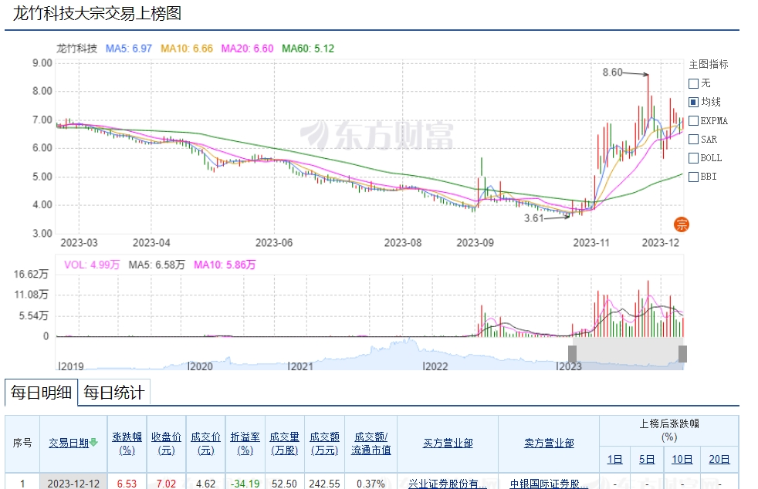Click the green sort arrow beside 交易日期
758x489 pixels.
tap(94, 442)
